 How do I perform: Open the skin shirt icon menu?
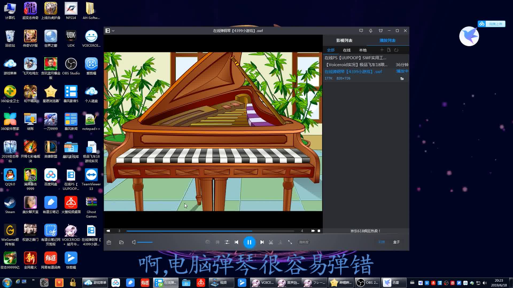tap(380, 31)
